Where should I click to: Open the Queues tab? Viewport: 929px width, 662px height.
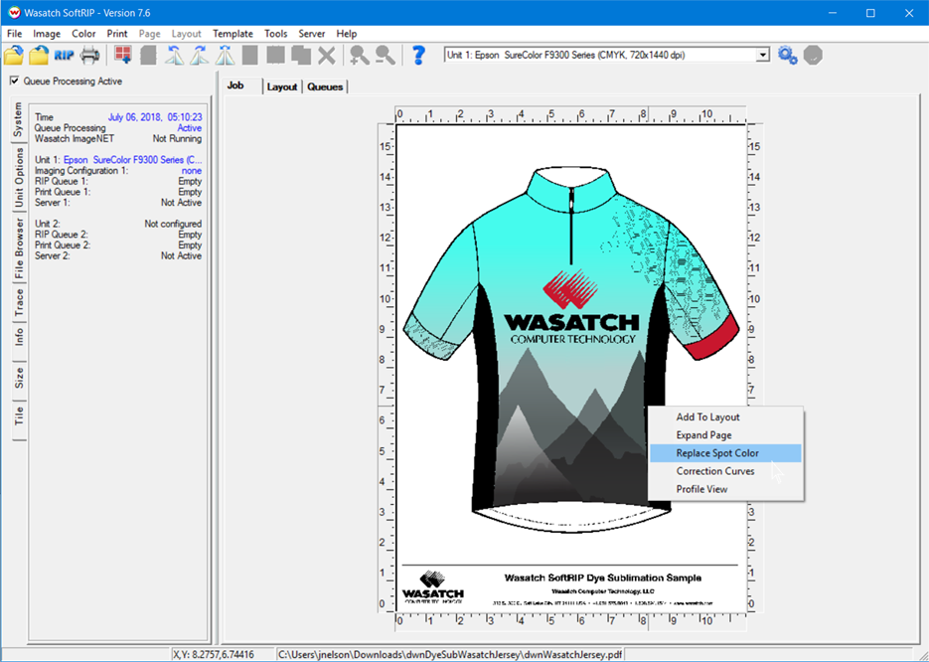[324, 86]
